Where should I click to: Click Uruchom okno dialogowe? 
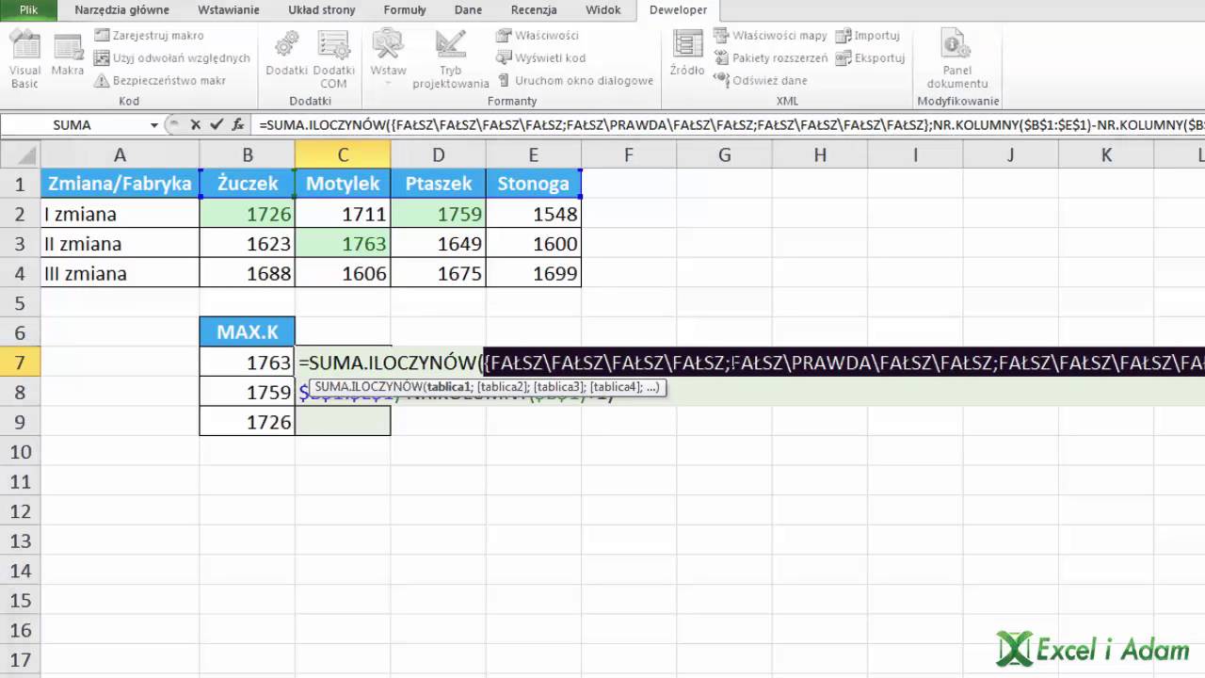click(x=575, y=81)
